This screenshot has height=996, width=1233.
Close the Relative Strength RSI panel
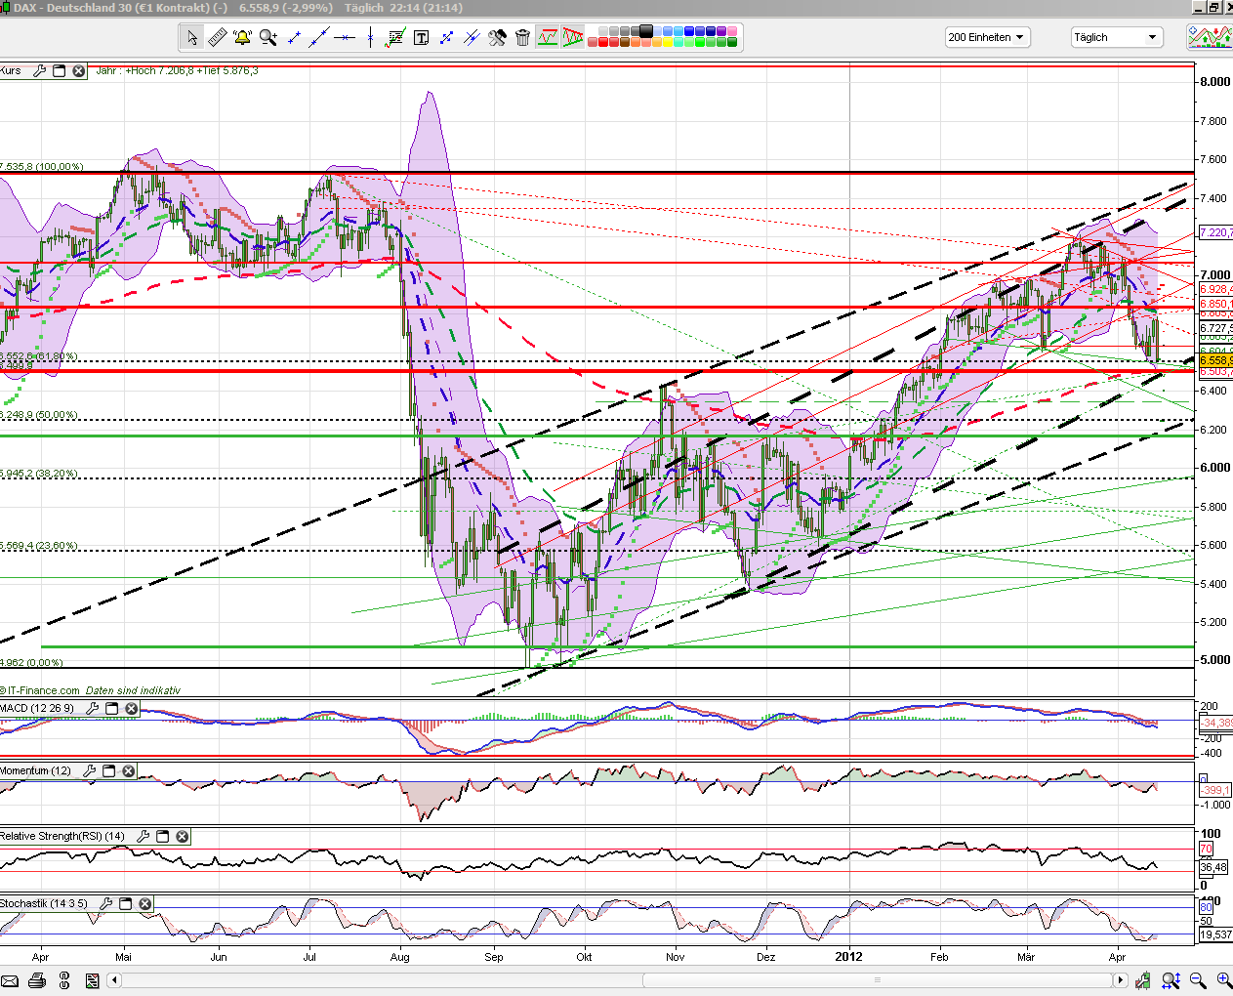182,836
